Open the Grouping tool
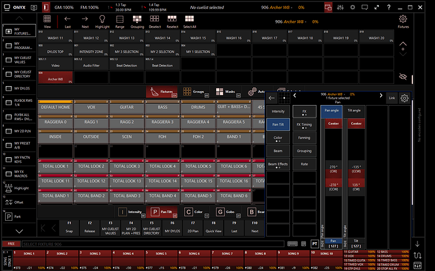The height and width of the screenshot is (271, 435). point(137,21)
